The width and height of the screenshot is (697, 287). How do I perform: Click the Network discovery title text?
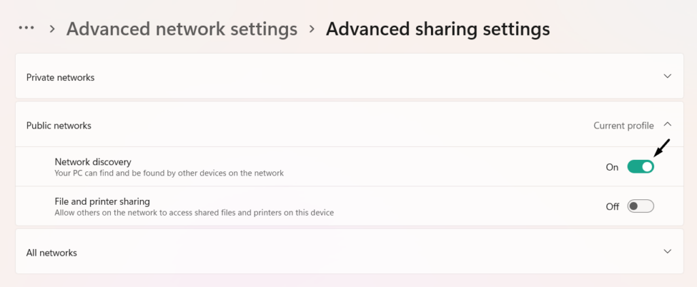click(93, 162)
